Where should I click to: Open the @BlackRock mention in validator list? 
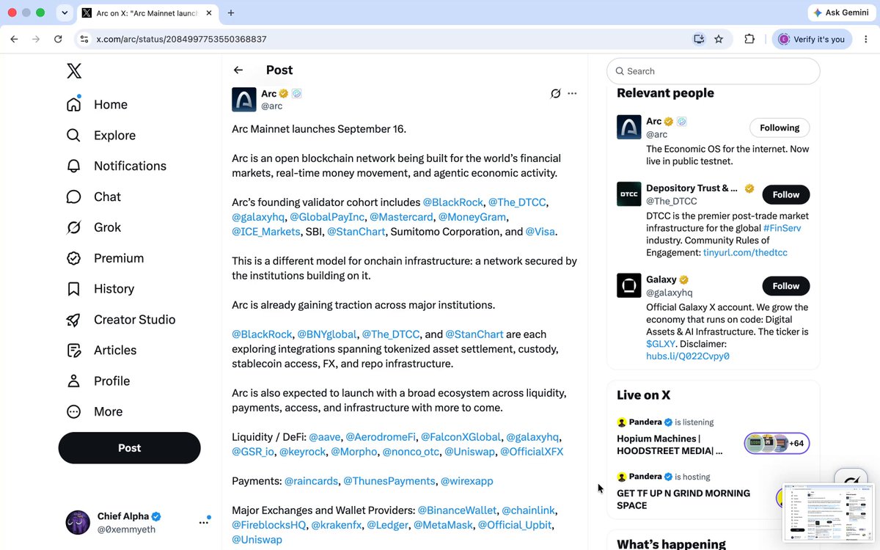pyautogui.click(x=452, y=202)
